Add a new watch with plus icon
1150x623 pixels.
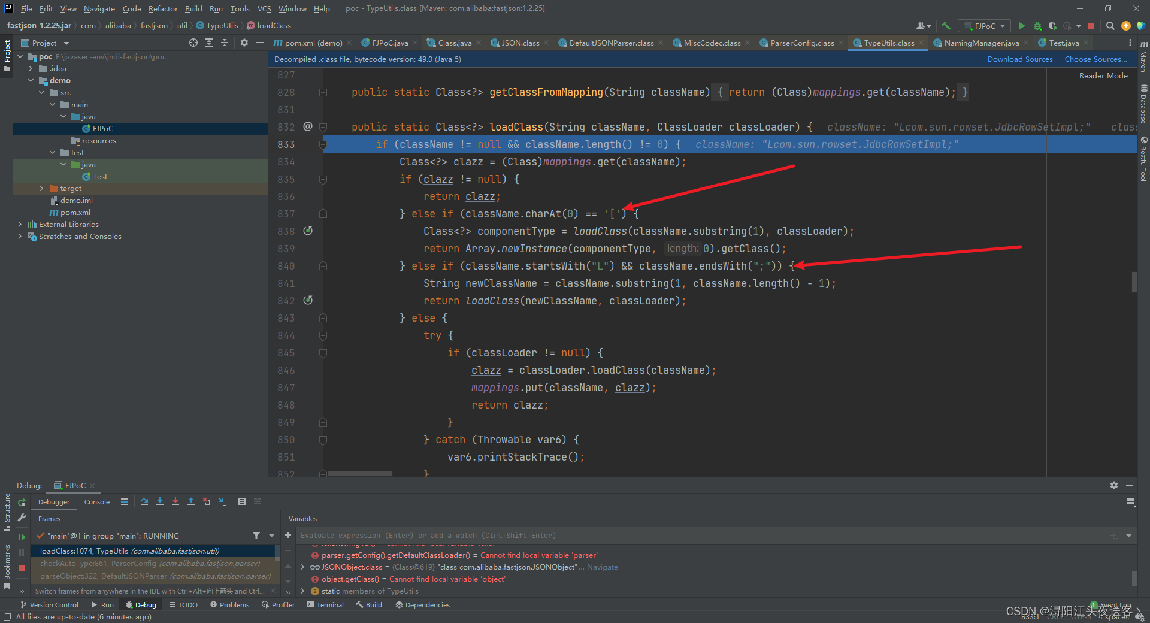288,535
